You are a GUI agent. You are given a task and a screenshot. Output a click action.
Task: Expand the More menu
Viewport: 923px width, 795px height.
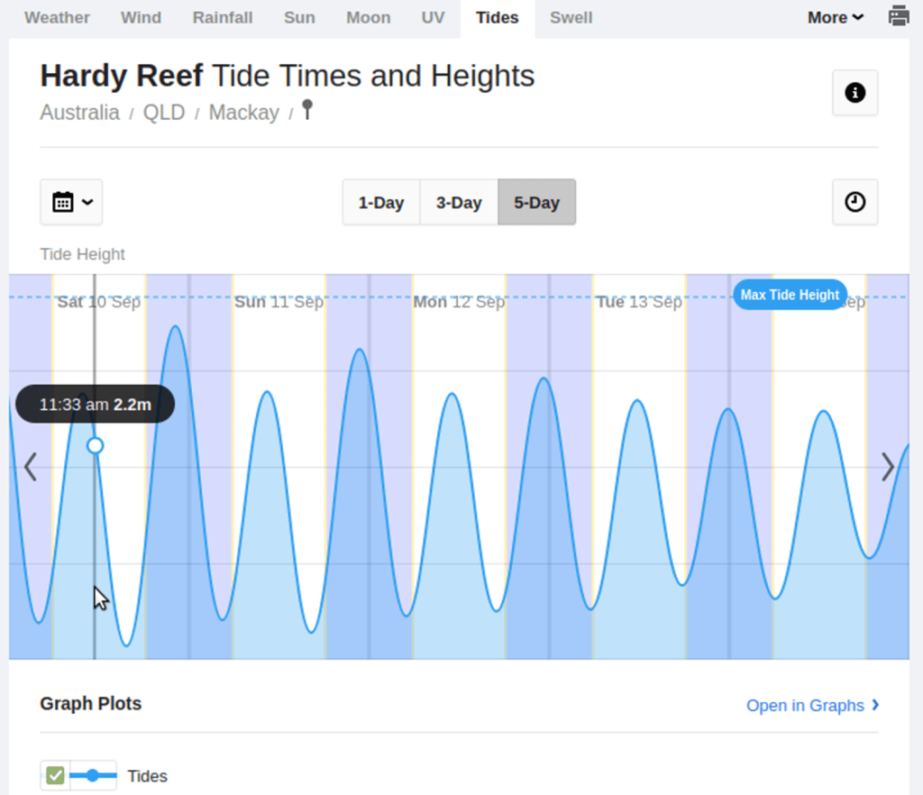click(x=836, y=17)
